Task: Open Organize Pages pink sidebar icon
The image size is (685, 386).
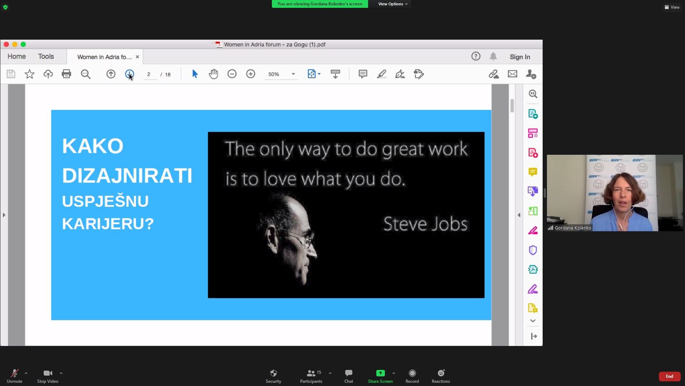Action: (x=533, y=133)
